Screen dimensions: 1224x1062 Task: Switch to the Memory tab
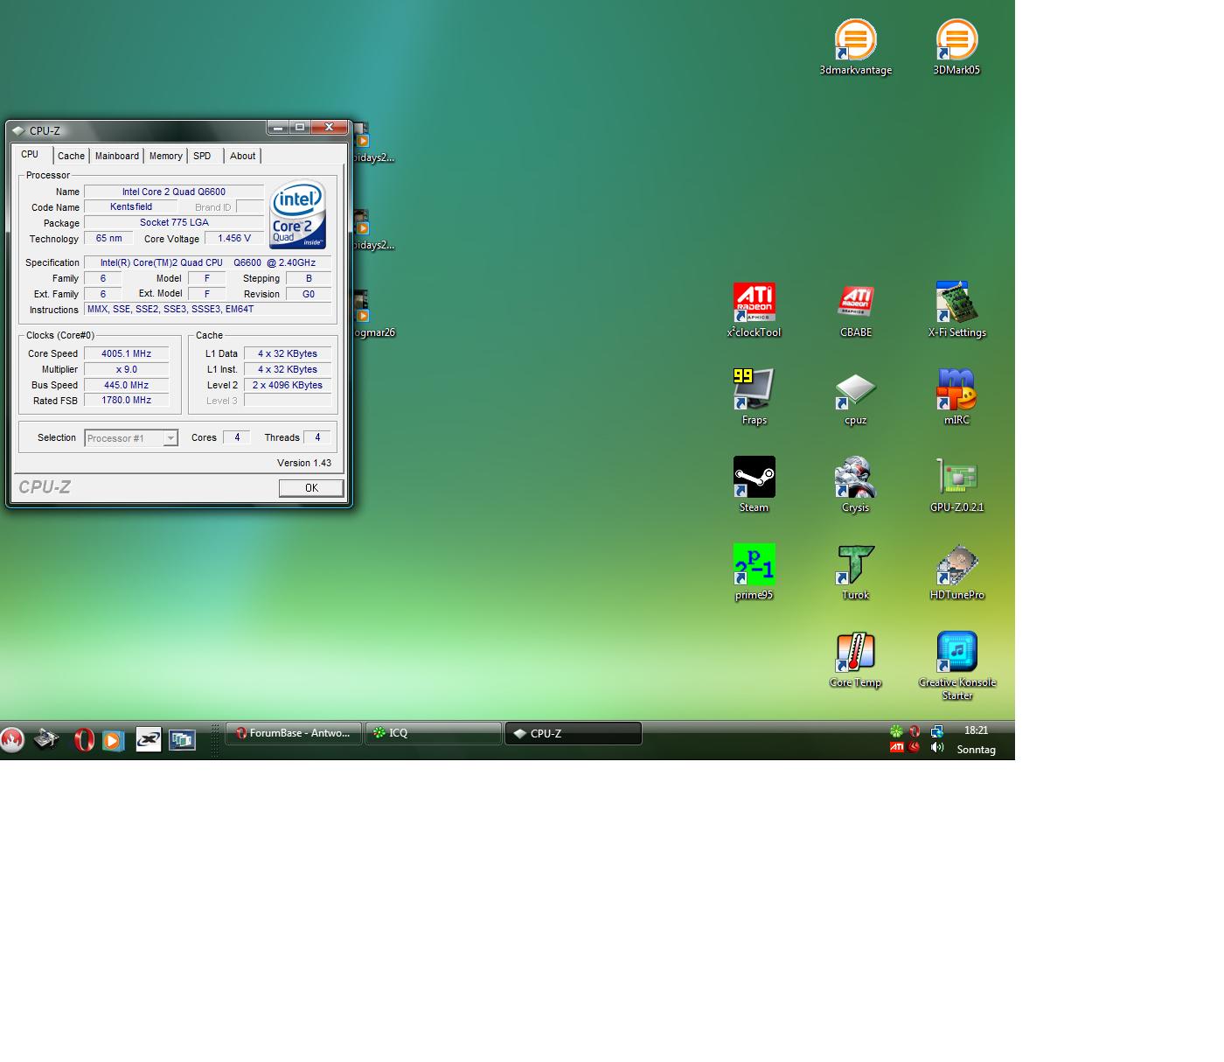coord(165,156)
